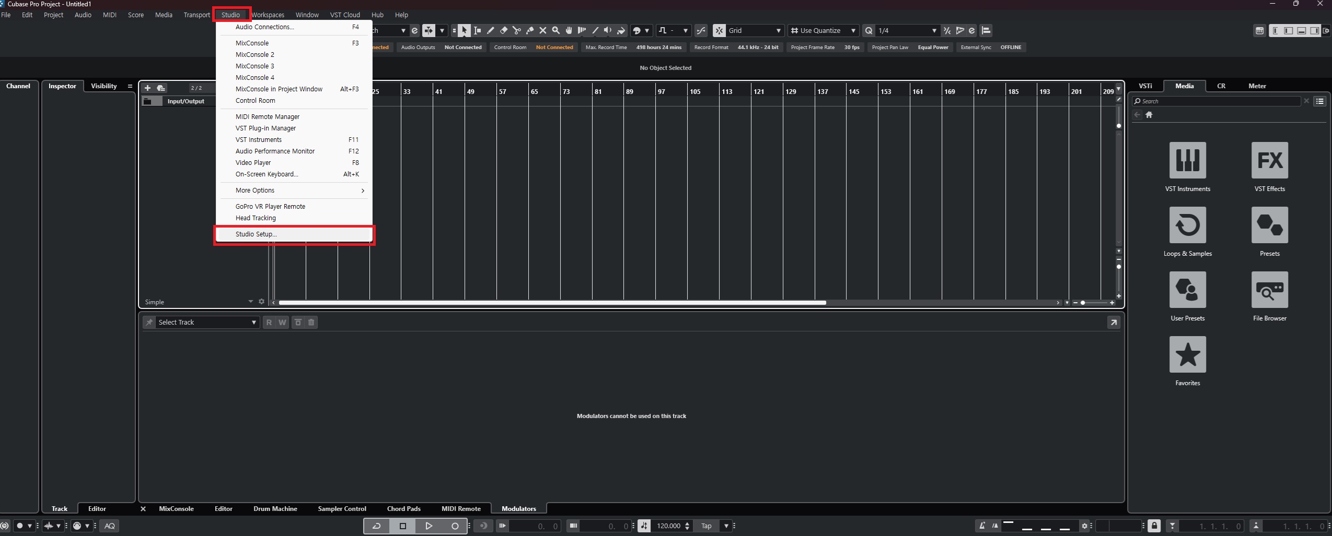
Task: Open color tool dropdown arrow
Action: coord(647,30)
